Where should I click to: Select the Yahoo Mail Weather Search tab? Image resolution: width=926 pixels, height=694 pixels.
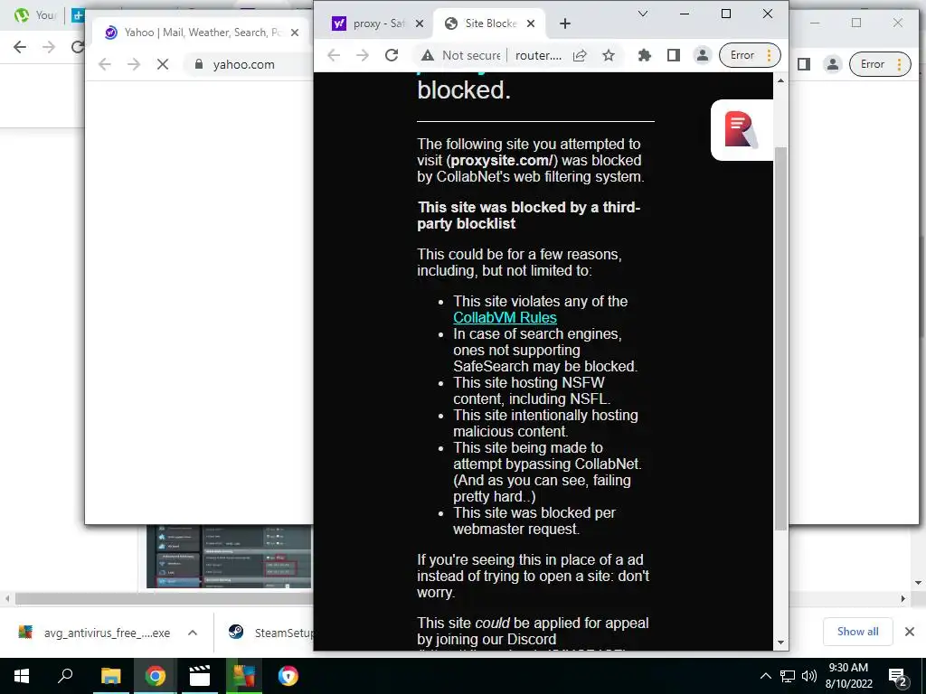tap(201, 33)
